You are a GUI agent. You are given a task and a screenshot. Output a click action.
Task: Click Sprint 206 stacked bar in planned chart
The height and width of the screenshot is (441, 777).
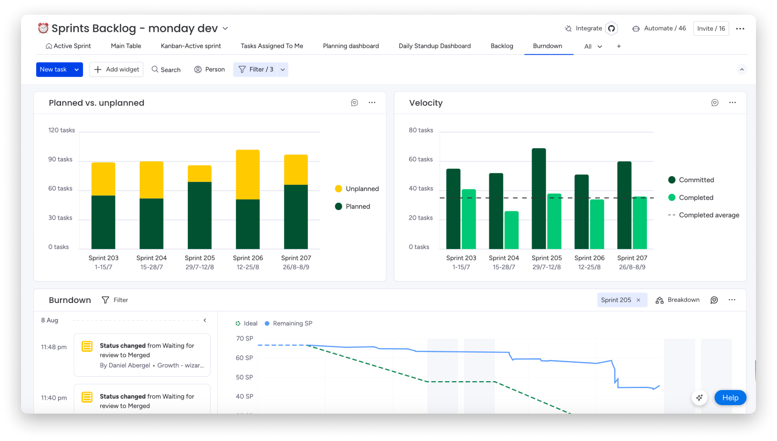(248, 199)
